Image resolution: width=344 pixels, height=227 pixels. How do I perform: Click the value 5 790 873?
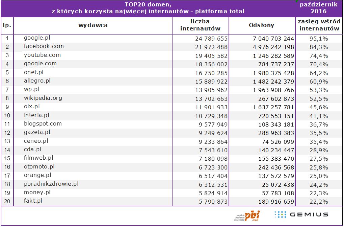213,202
